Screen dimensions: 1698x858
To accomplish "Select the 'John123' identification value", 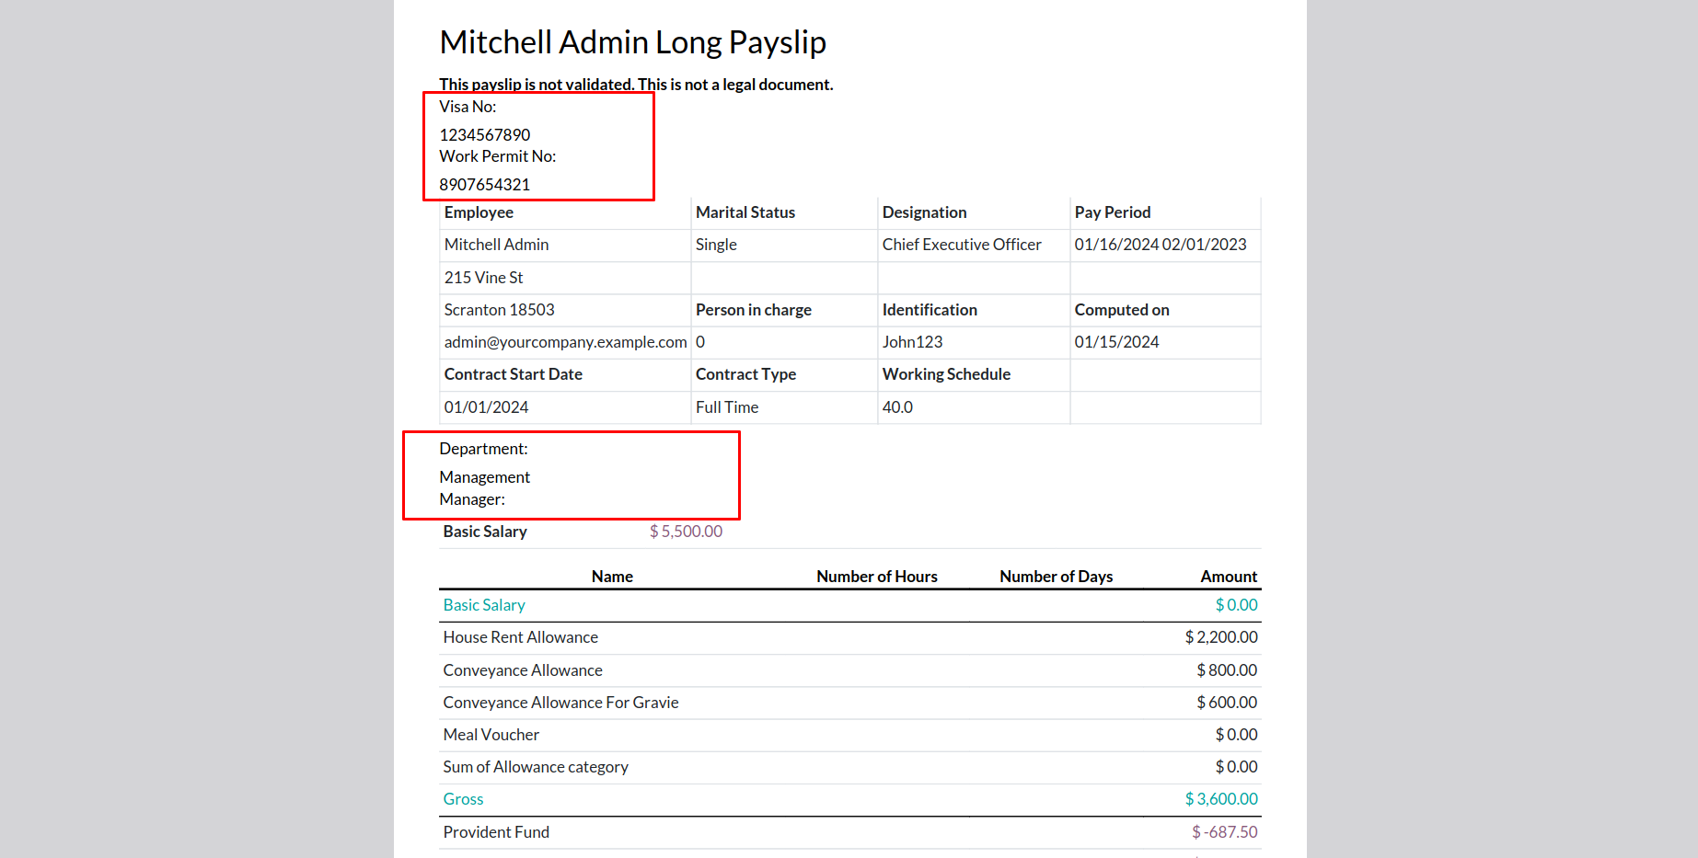I will click(x=912, y=342).
